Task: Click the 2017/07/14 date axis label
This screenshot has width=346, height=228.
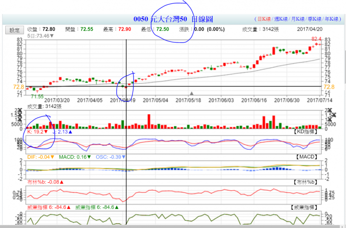Action: [320, 100]
